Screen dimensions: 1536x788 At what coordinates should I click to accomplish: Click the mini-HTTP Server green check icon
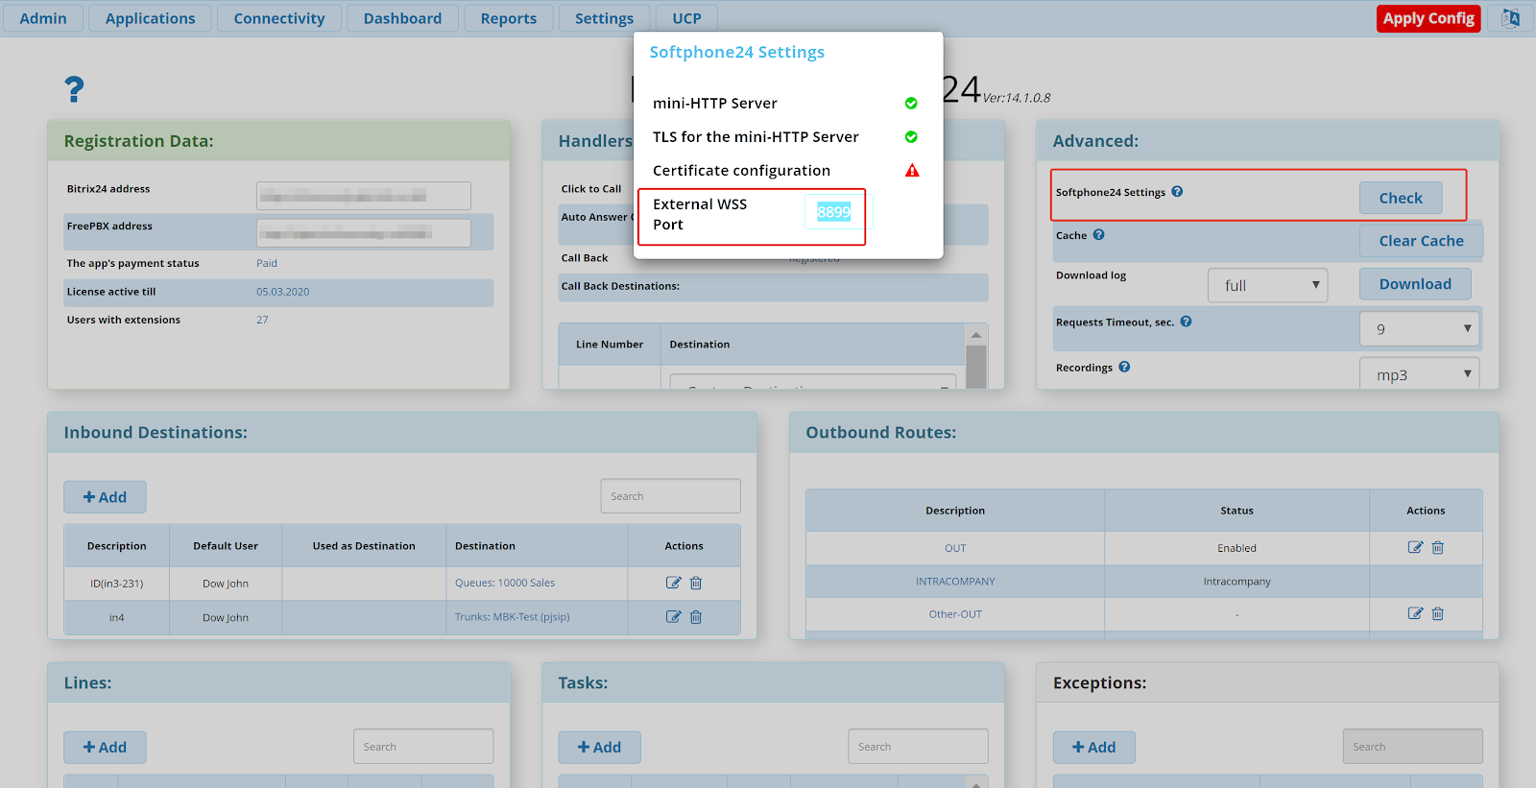911,103
